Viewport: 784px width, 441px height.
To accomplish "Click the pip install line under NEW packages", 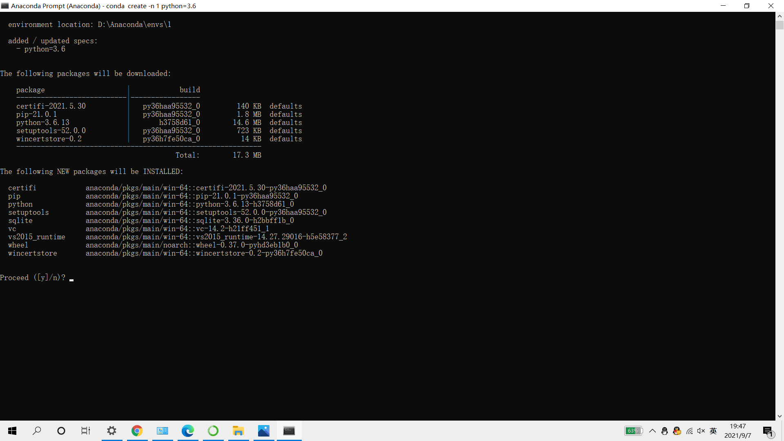I will (153, 196).
